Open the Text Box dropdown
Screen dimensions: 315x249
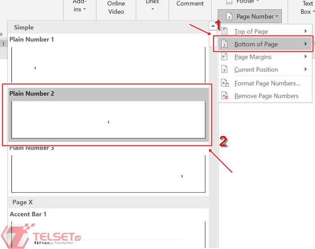307,8
